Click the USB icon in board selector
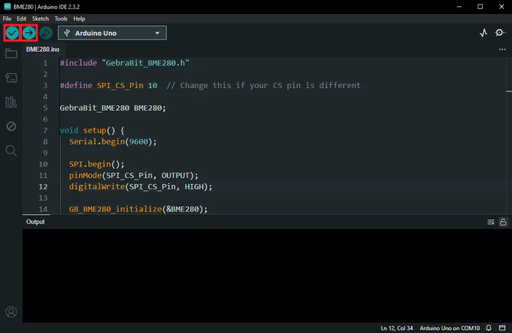512x333 pixels. click(x=67, y=33)
